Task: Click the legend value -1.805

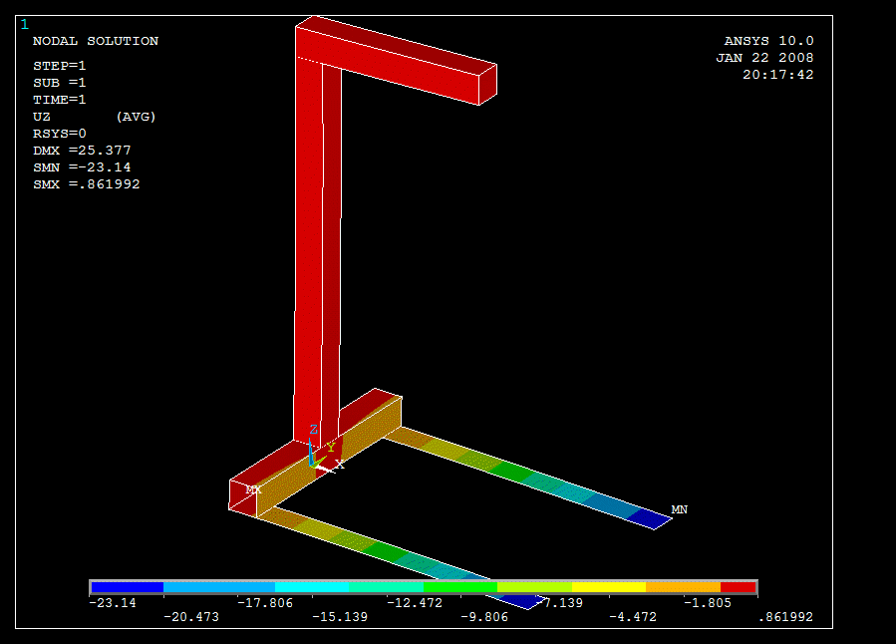Action: pyautogui.click(x=708, y=603)
